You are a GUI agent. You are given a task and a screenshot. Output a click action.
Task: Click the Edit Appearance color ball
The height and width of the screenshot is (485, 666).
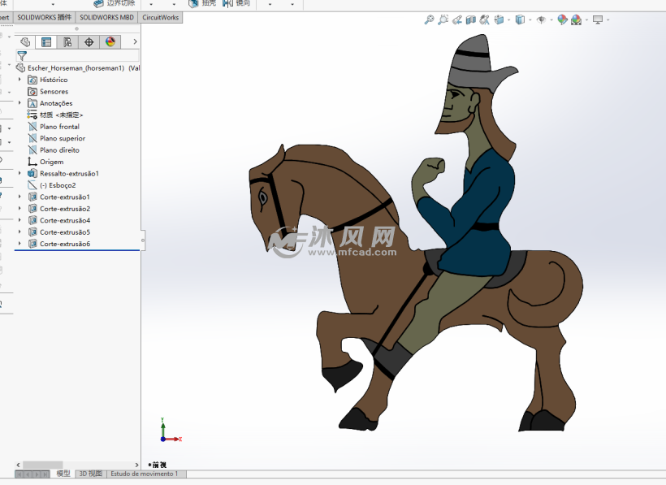tap(562, 20)
